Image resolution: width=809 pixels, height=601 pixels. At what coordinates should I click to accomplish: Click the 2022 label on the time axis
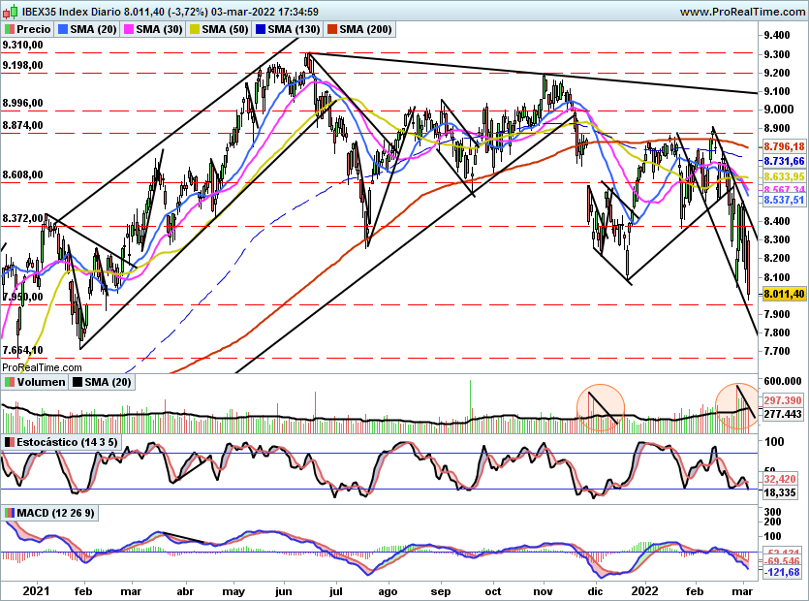[x=645, y=591]
